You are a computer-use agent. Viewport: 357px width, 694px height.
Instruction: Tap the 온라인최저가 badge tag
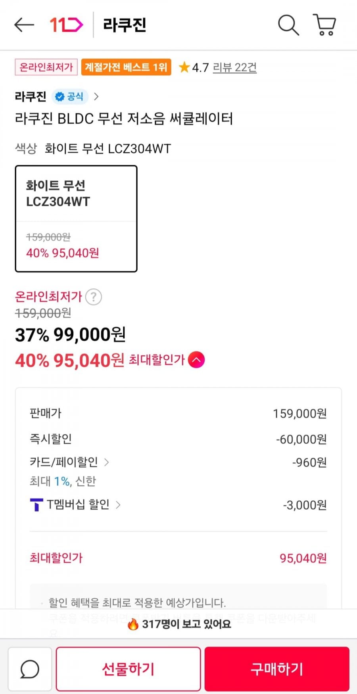click(x=46, y=67)
